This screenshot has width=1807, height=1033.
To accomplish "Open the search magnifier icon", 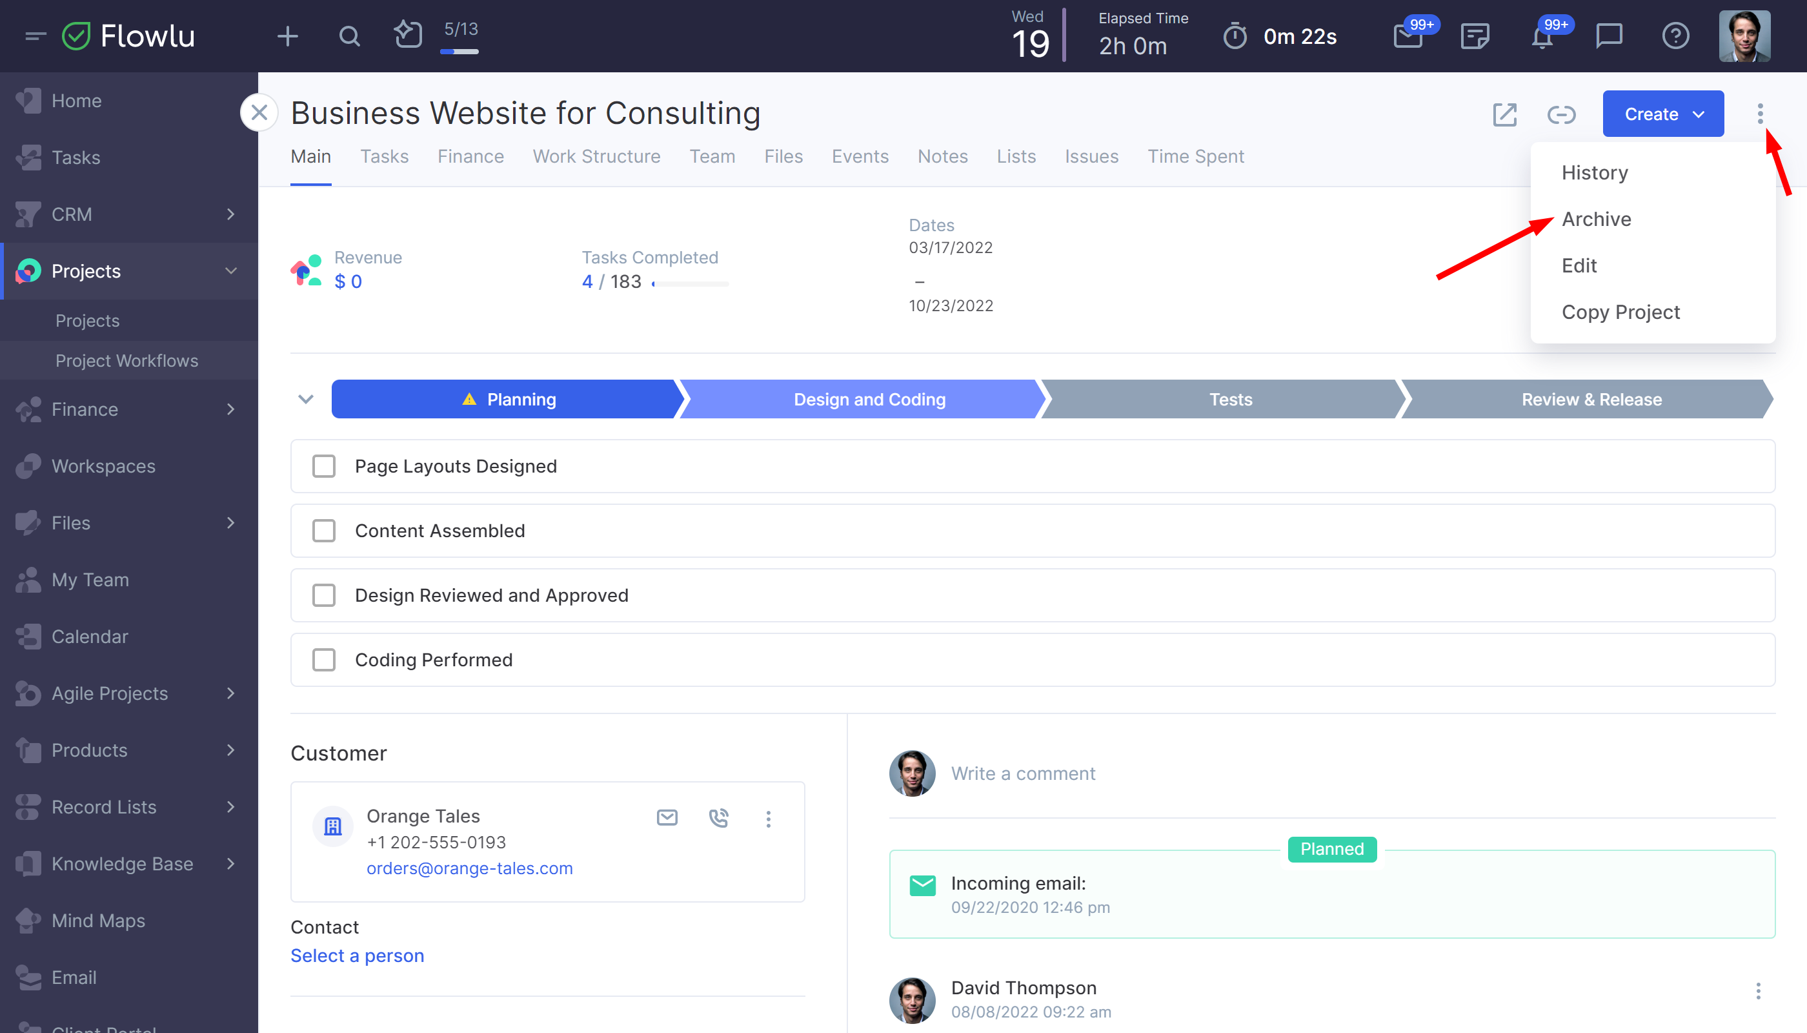I will coord(349,36).
